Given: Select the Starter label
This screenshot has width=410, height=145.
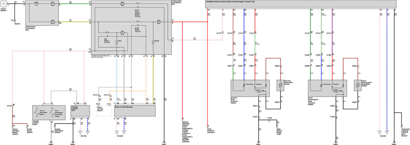Looking at the screenshot, I should point(17,24).
